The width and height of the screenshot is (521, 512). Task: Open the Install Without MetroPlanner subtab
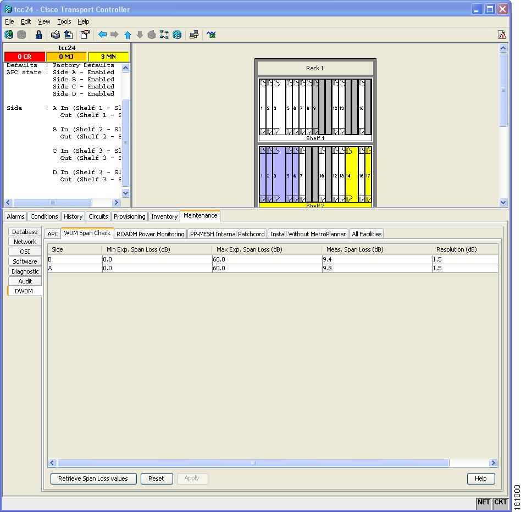pyautogui.click(x=308, y=234)
